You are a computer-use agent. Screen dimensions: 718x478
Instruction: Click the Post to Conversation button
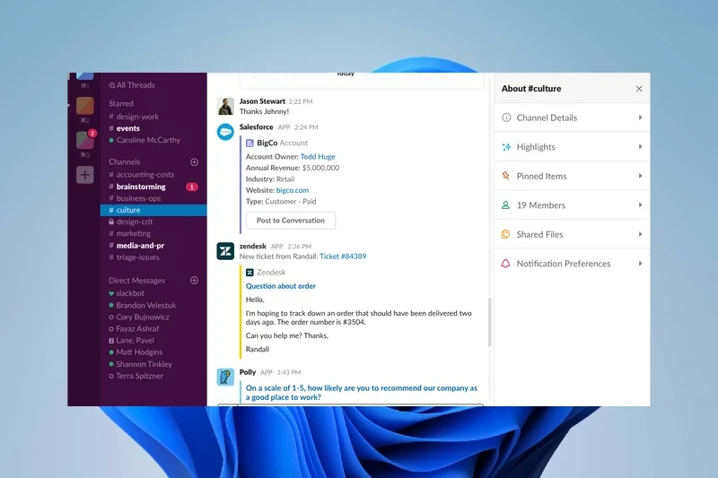(x=290, y=221)
